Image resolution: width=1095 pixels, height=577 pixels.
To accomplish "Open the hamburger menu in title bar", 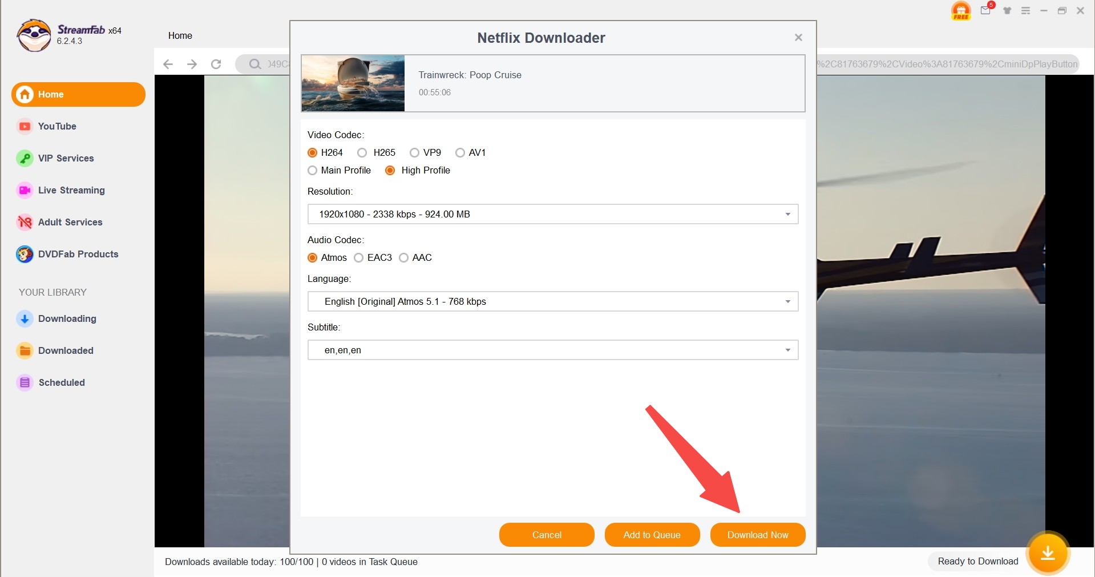I will tap(1025, 11).
